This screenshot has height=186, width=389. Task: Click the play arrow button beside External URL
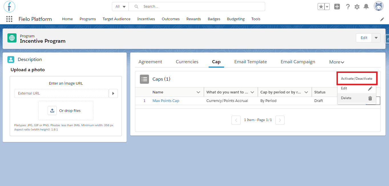tap(113, 93)
